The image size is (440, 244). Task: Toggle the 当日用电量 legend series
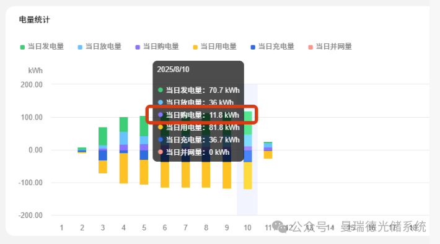214,46
